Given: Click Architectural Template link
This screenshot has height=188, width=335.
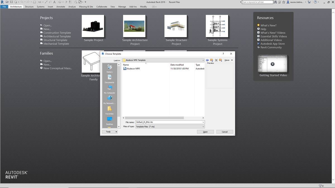Looking at the screenshot, I should [57, 36].
